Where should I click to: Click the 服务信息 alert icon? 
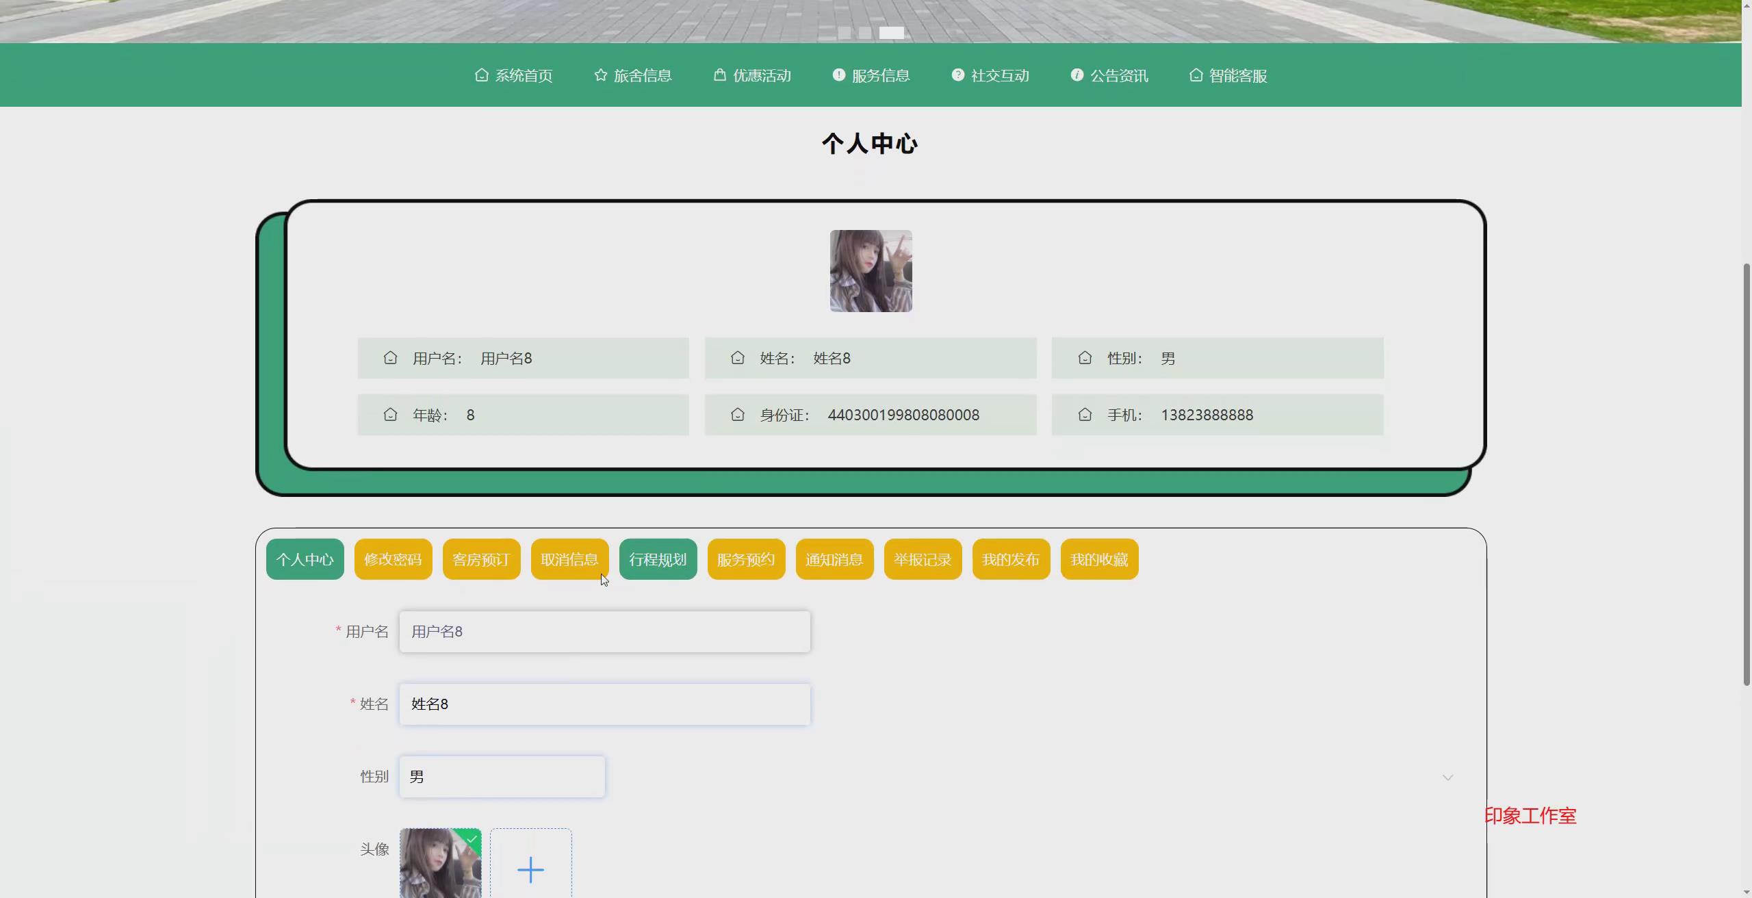[838, 75]
